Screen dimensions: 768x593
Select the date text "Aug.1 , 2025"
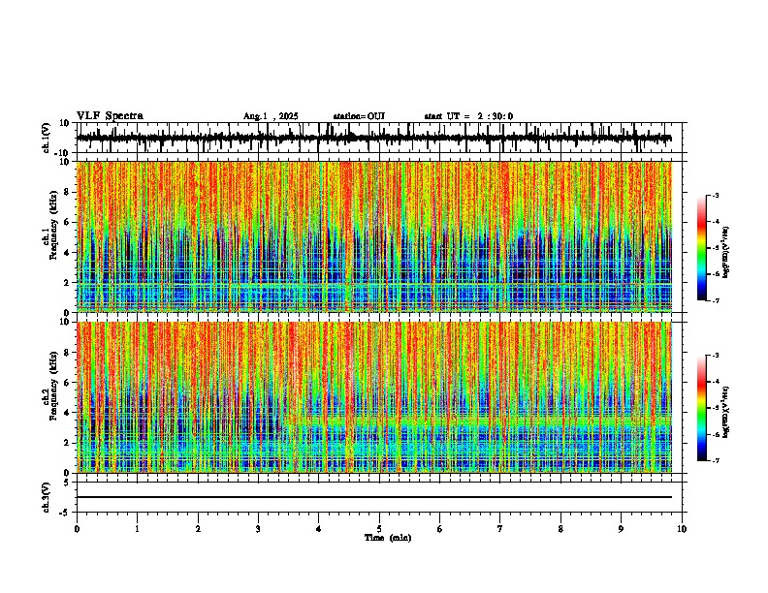click(x=271, y=116)
